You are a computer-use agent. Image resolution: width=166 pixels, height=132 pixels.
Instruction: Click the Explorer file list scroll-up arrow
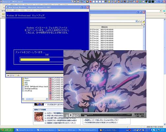[x=144, y=27]
